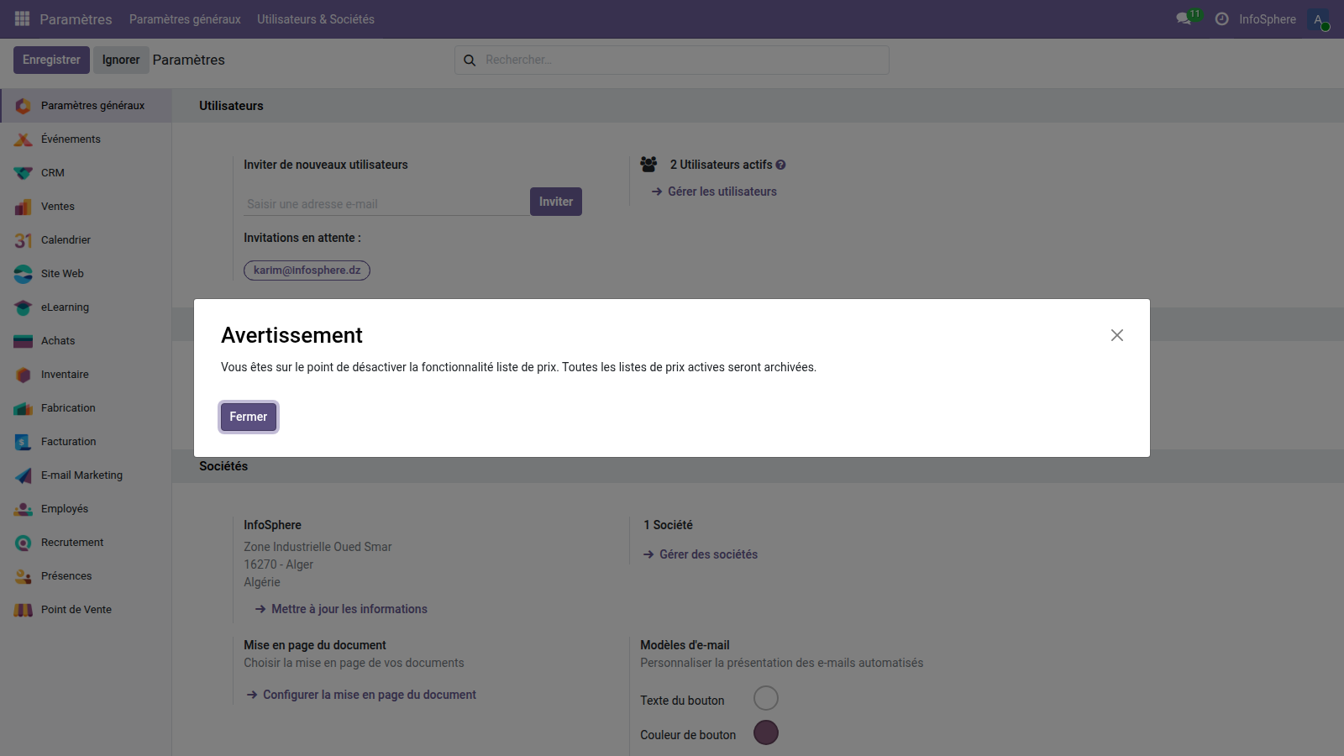Select the Inventaire sidebar icon

(23, 374)
